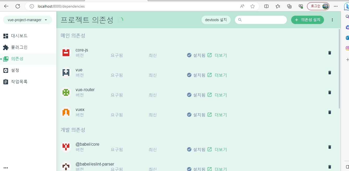Reload the page with the refresh icon
The height and width of the screenshot is (171, 349).
pos(18,6)
